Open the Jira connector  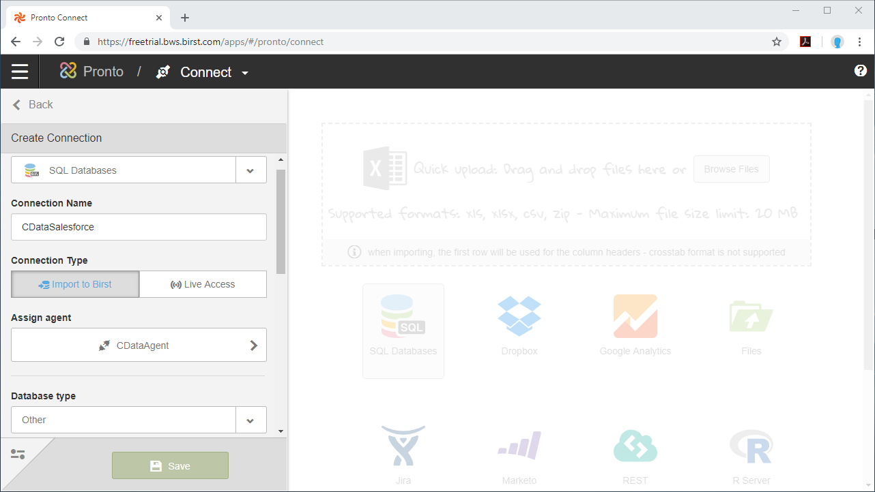click(403, 453)
